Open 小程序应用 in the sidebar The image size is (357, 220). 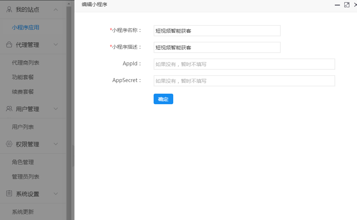[25, 28]
